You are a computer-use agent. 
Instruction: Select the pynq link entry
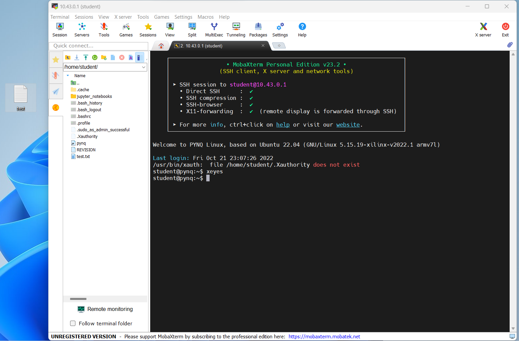(79, 143)
